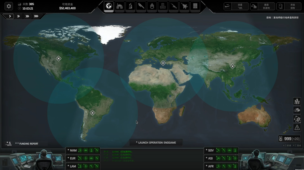
Task: Click the alien crystals resource icon
Action: [x=297, y=101]
